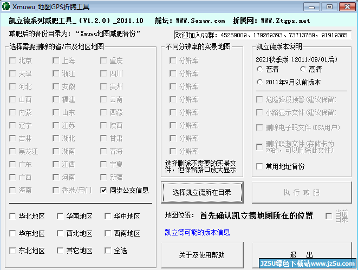Image resolution: width=358 pixels, height=270 pixels.
Task: Check the 新疆 checkbox
Action: tap(103, 177)
